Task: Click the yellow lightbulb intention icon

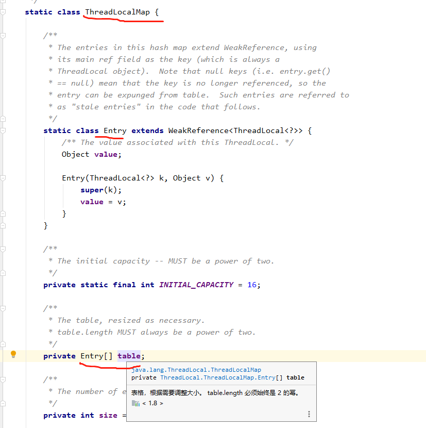Action: 13,354
